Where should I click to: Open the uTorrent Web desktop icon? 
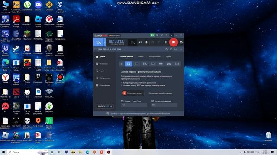(27, 6)
